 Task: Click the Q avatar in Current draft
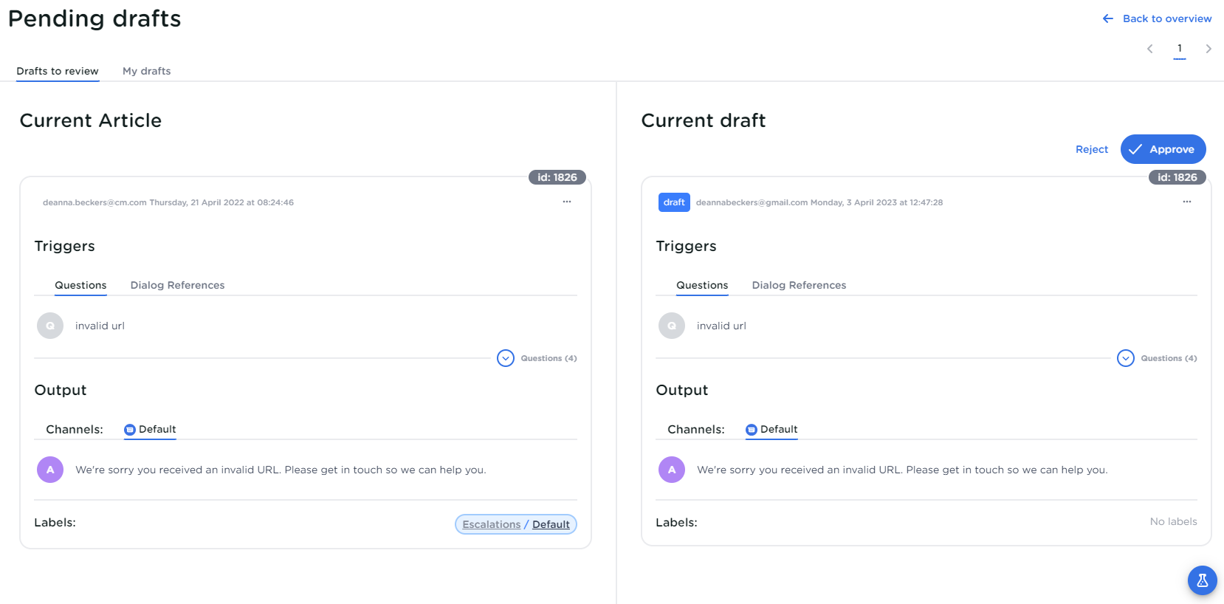[x=672, y=326]
